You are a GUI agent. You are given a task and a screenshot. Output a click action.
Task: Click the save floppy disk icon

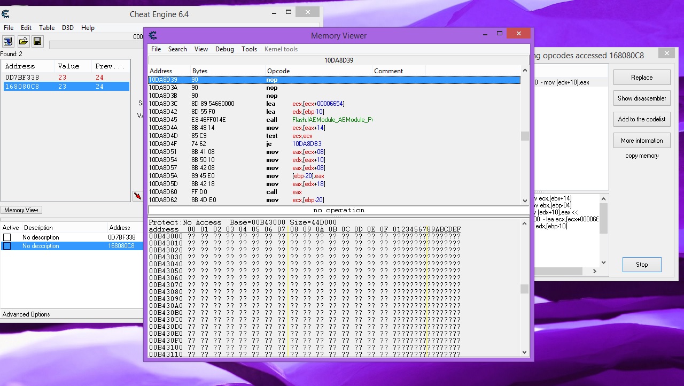[x=37, y=41]
